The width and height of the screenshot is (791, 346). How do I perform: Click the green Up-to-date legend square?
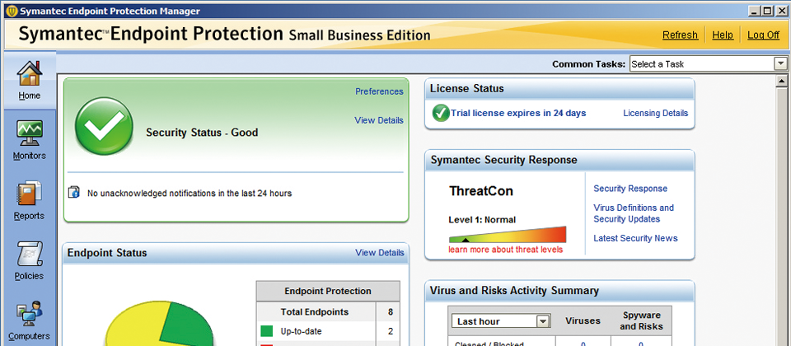click(x=266, y=331)
